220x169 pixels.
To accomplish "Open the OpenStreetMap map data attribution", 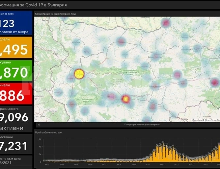I will tap(206, 120).
